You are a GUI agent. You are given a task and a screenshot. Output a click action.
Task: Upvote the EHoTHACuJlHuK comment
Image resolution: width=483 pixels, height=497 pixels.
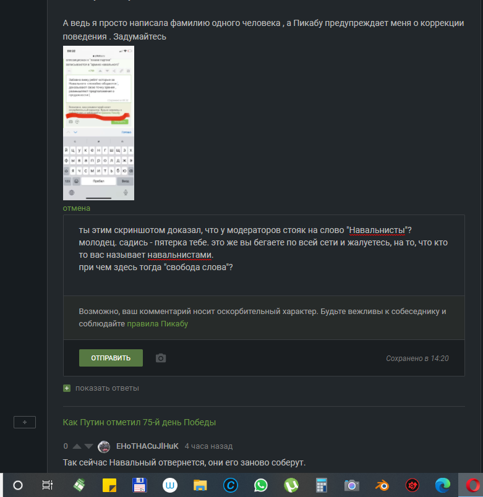click(x=77, y=446)
